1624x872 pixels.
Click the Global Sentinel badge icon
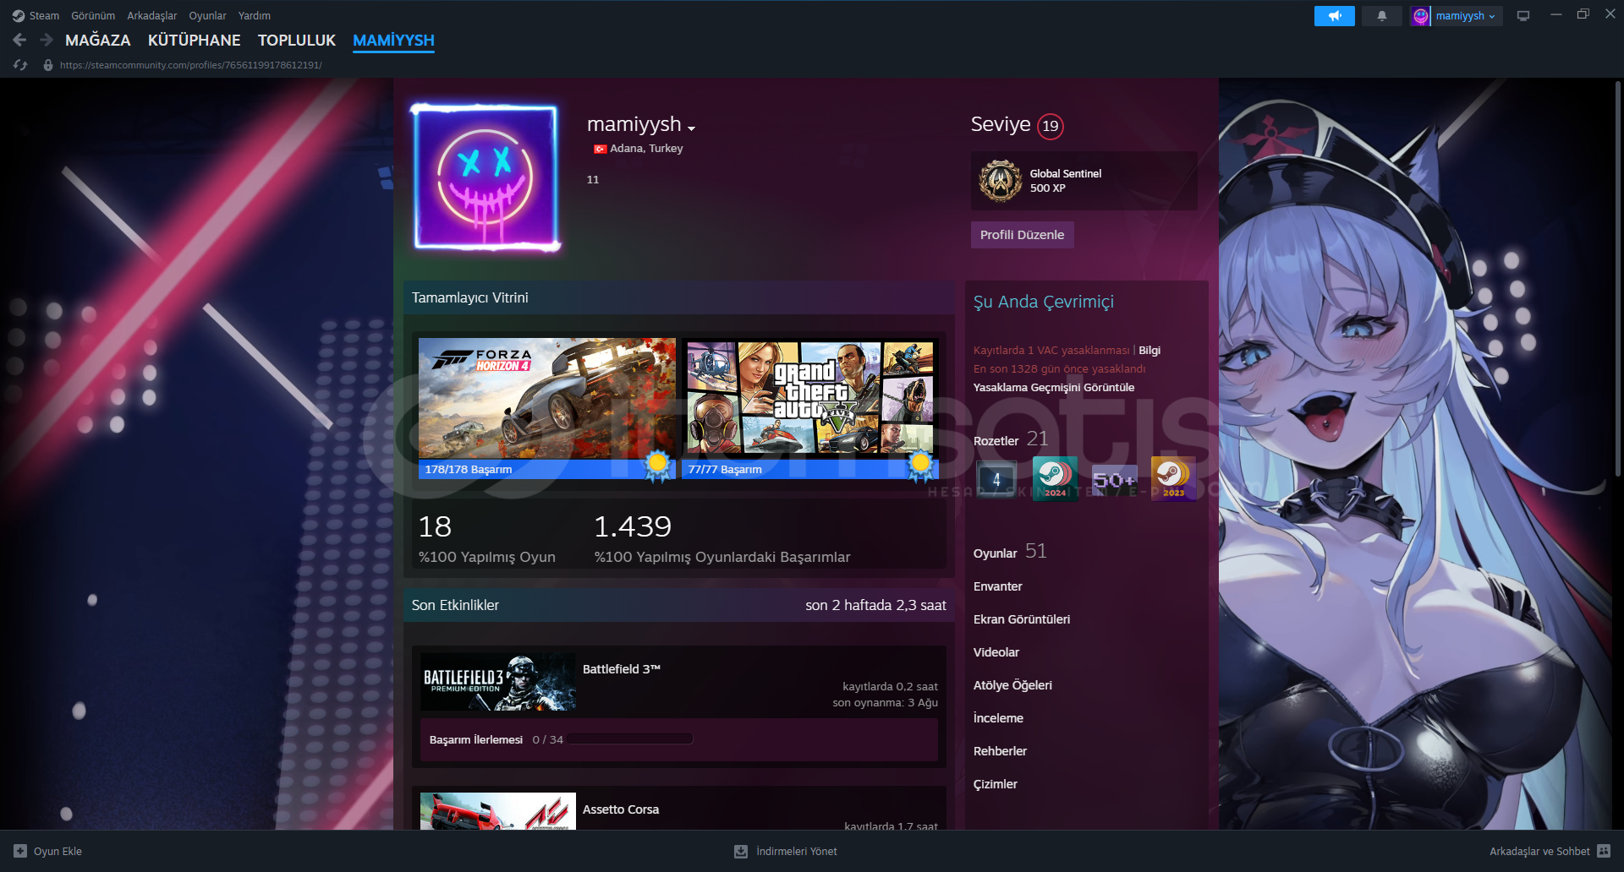1001,181
